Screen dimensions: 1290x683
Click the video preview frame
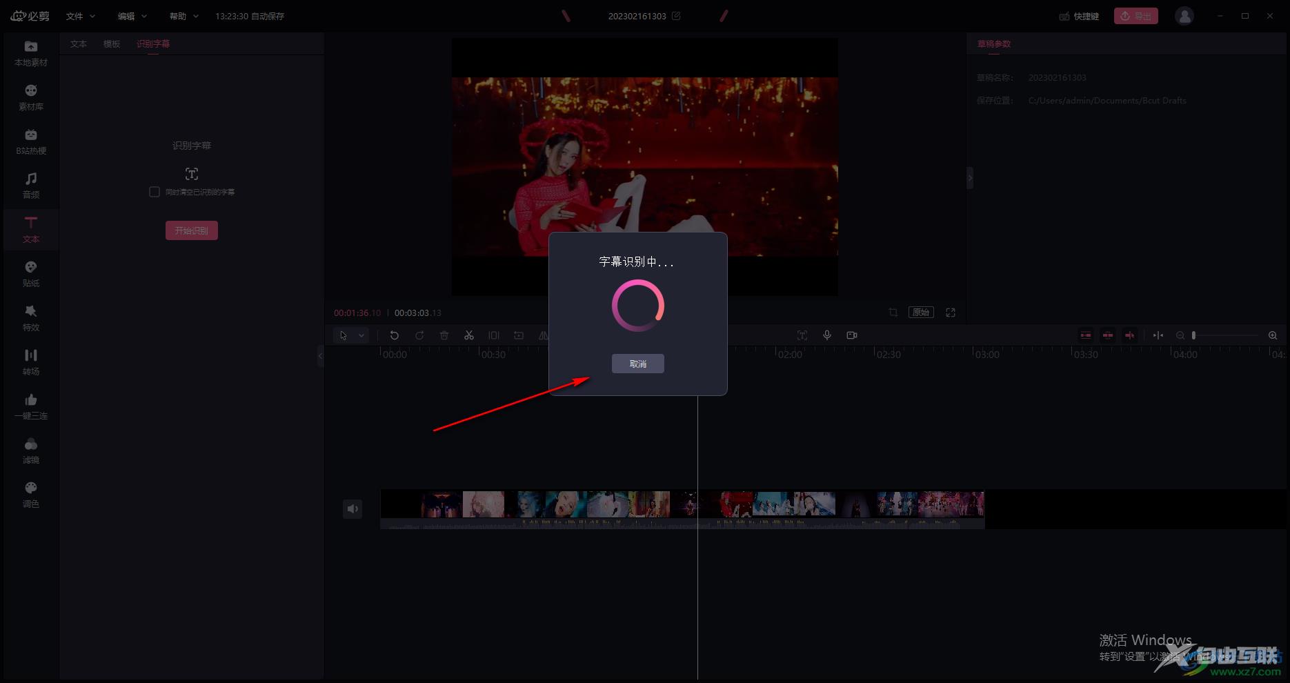coord(644,167)
